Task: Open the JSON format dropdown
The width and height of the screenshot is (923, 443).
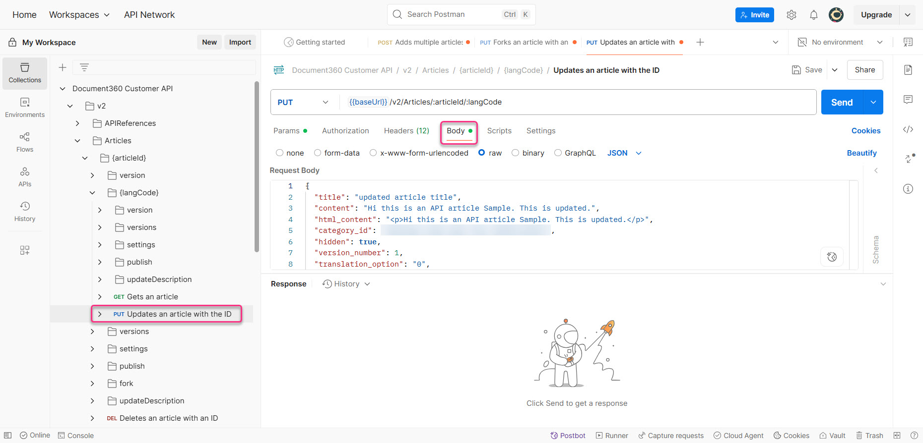Action: 624,153
